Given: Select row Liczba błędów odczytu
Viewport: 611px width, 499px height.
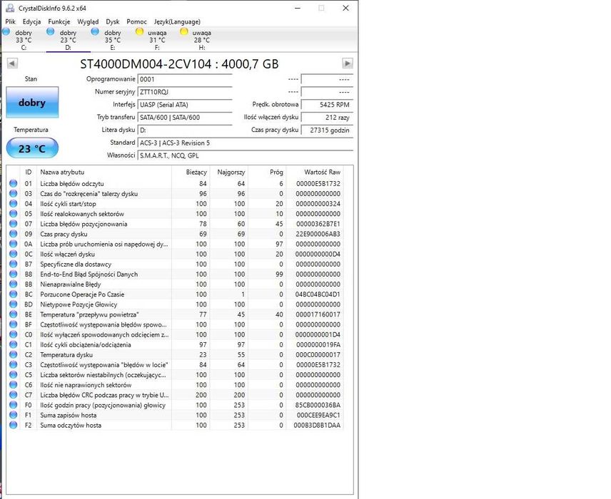Looking at the screenshot, I should (x=176, y=183).
